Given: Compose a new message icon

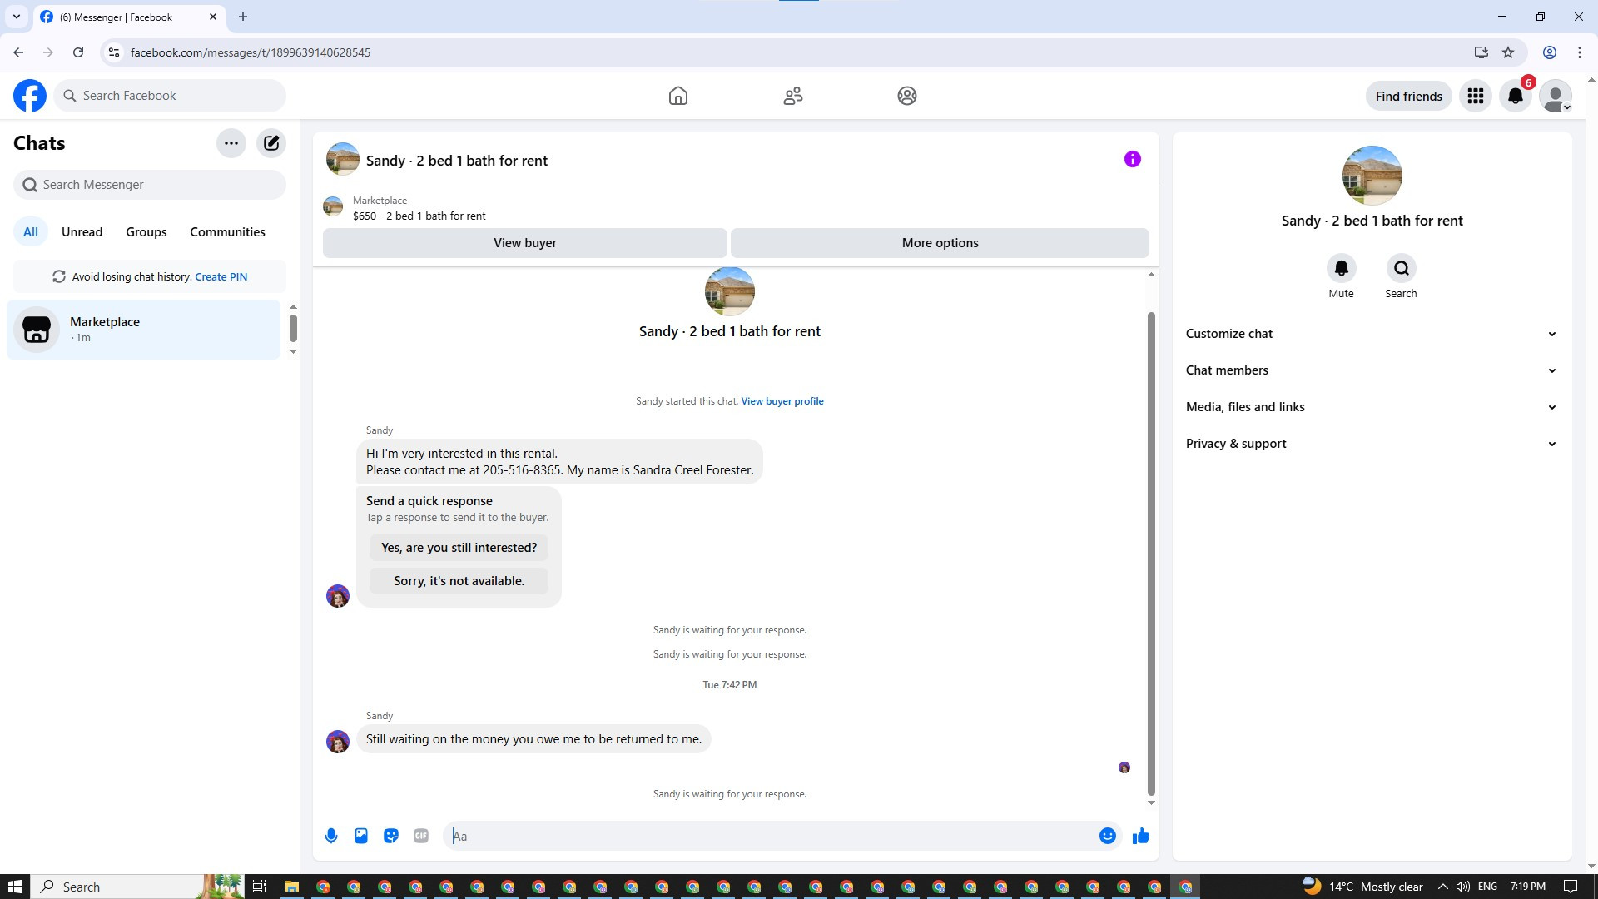Looking at the screenshot, I should coord(271,143).
